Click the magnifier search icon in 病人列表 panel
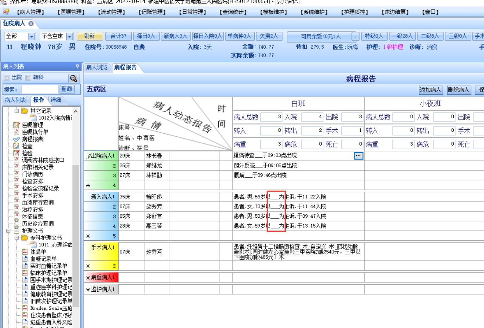The height and width of the screenshot is (328, 484). [x=73, y=78]
